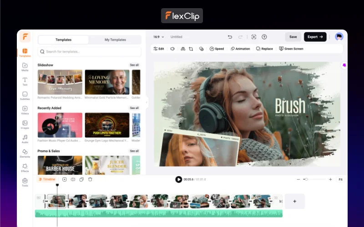Click the timeline zoom slider handle
Image resolution: width=364 pixels, height=227 pixels.
pos(306,179)
